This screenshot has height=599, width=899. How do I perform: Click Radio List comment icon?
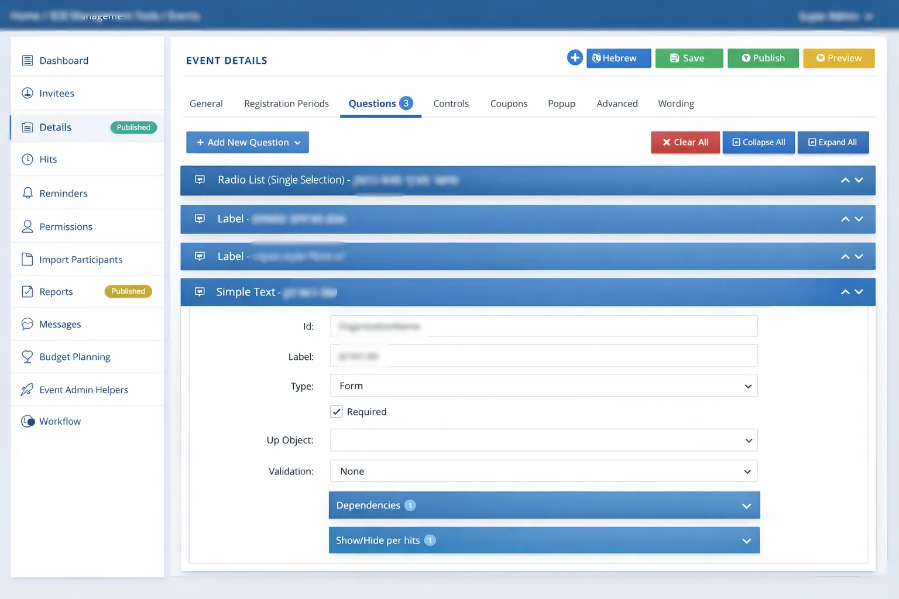click(x=200, y=180)
